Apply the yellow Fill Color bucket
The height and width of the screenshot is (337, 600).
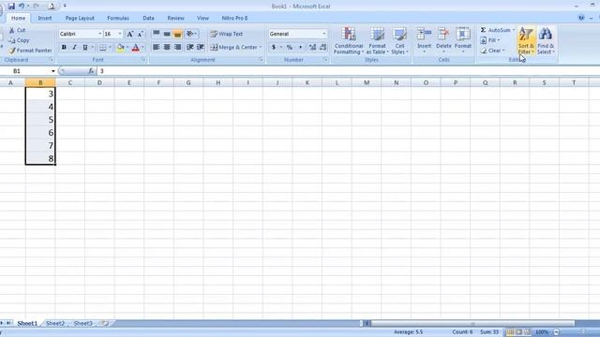pos(120,48)
